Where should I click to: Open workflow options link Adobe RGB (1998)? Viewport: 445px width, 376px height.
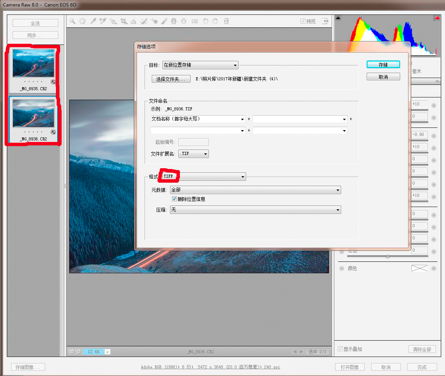tap(210, 367)
